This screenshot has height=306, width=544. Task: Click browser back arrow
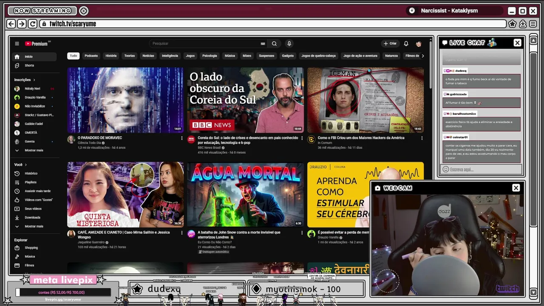[x=11, y=24]
